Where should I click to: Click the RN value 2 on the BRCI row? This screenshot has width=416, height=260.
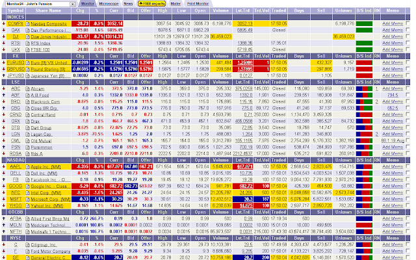pos(376,101)
